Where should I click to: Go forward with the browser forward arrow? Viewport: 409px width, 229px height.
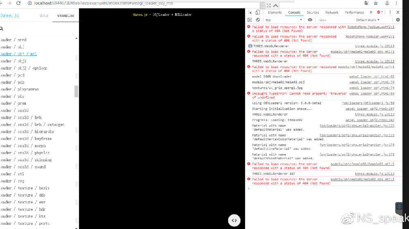pos(9,3)
